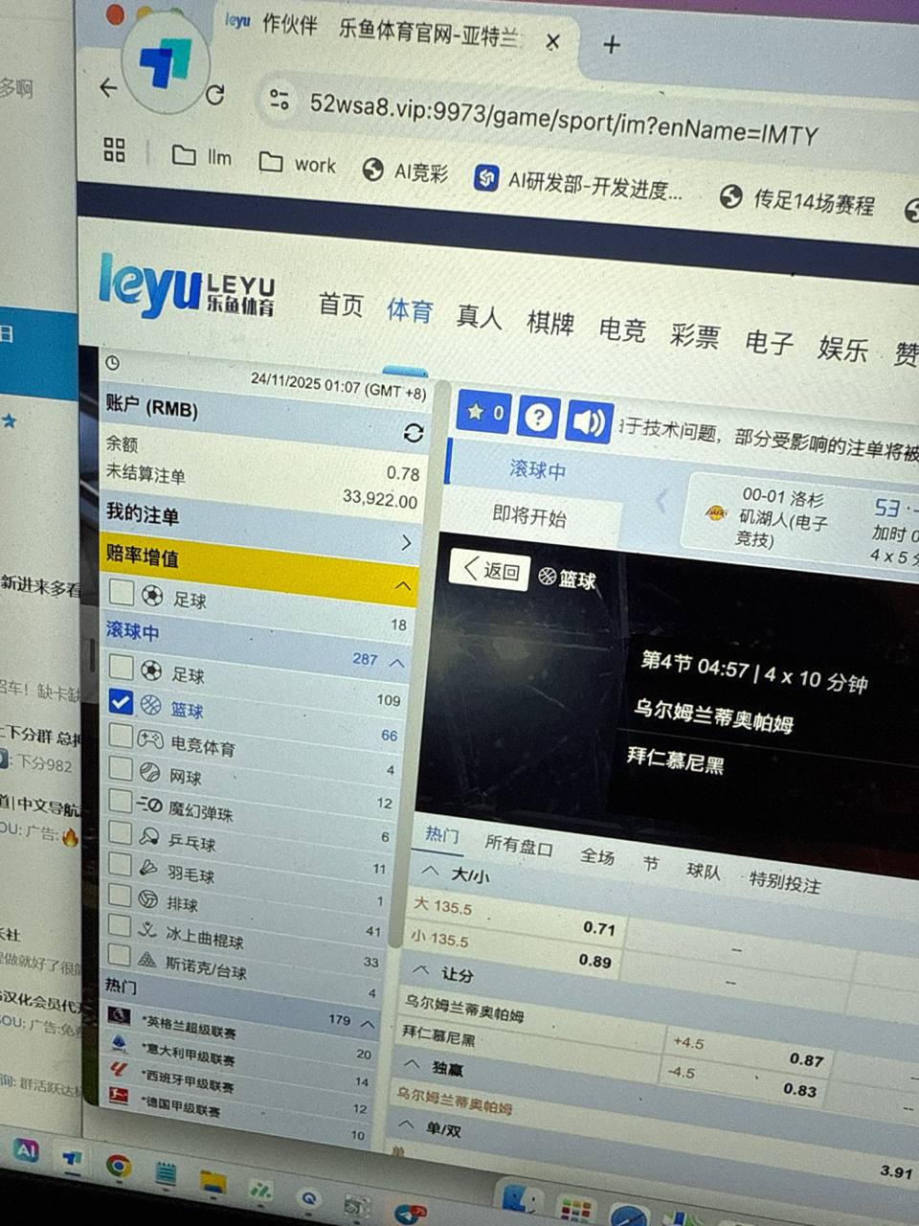Check the 电竞体育 esports checkbox

(x=121, y=736)
